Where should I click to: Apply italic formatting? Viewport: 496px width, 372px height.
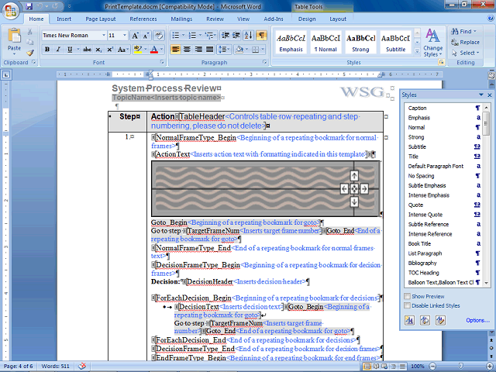pyautogui.click(x=58, y=50)
